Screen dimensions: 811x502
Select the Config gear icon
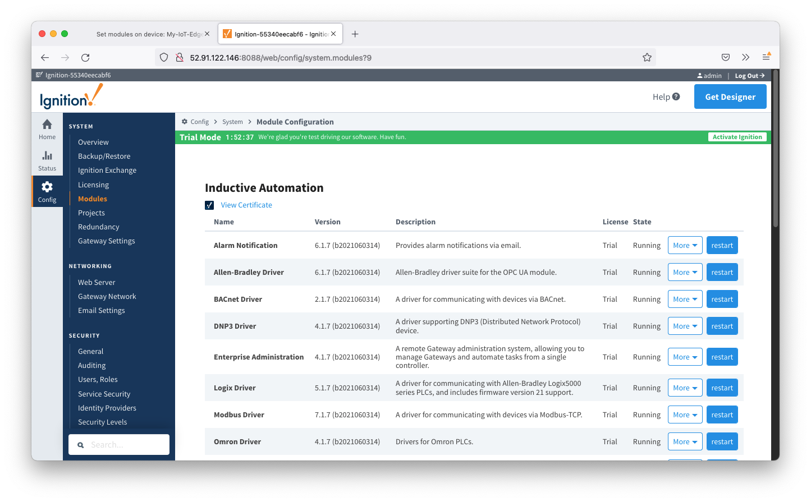pos(47,187)
